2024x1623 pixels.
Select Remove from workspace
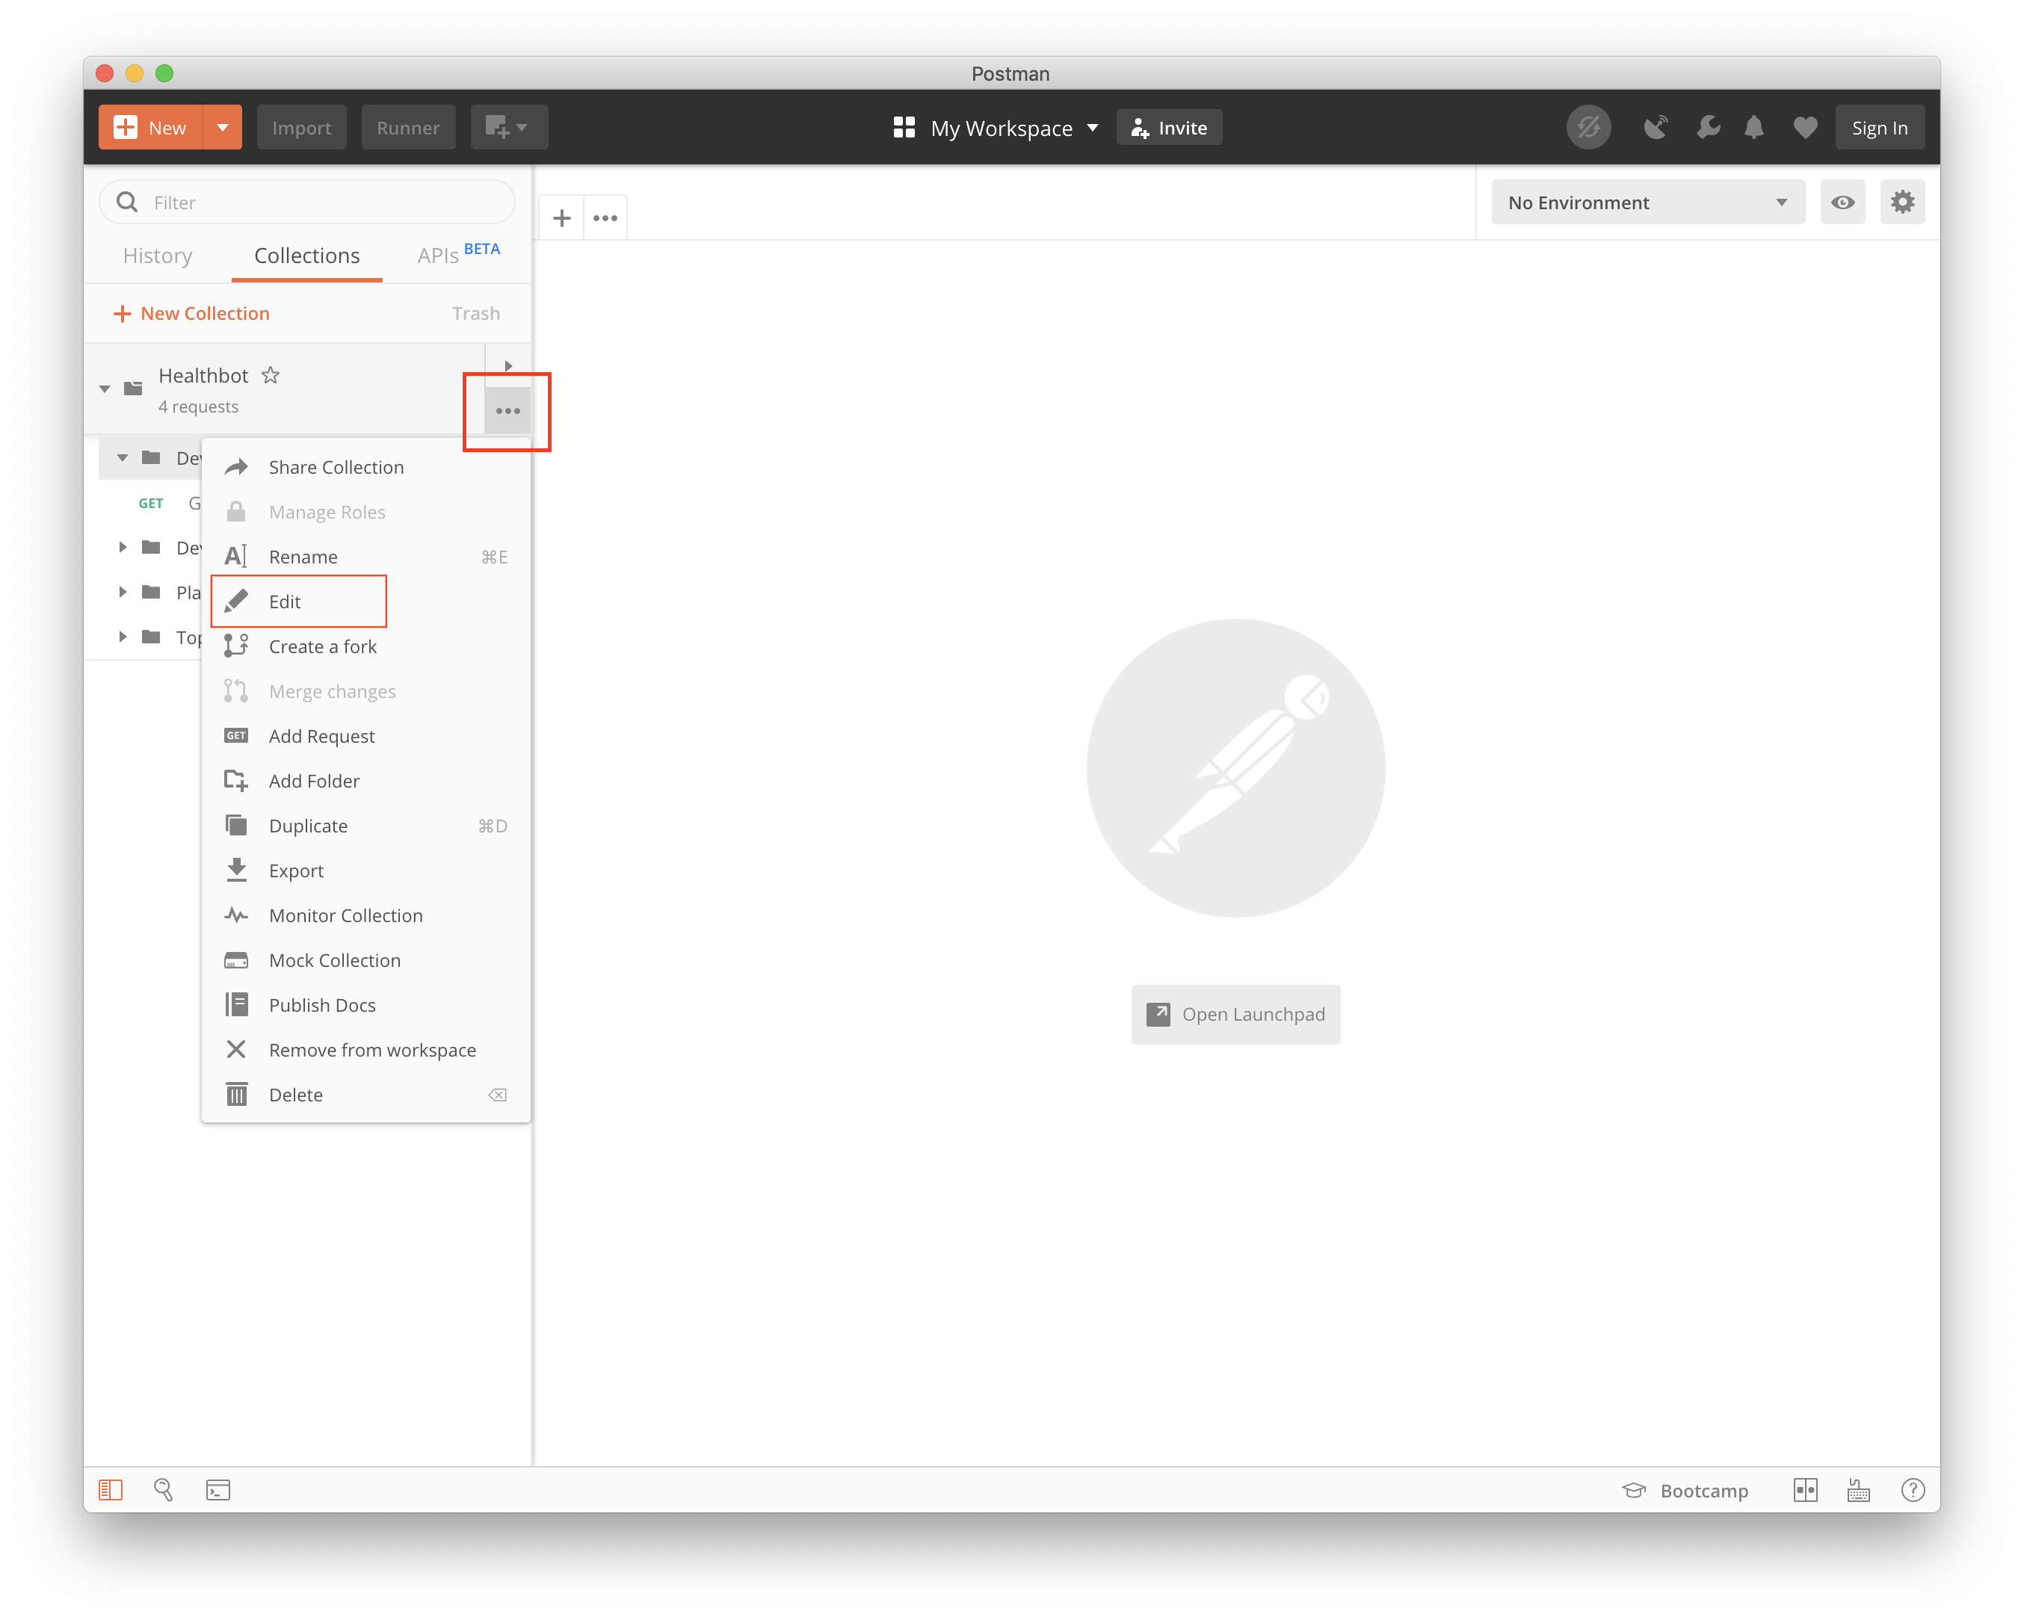(365, 1051)
